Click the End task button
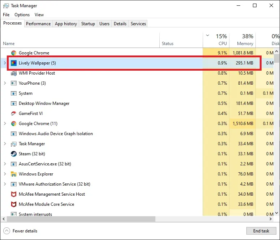 (x=261, y=231)
